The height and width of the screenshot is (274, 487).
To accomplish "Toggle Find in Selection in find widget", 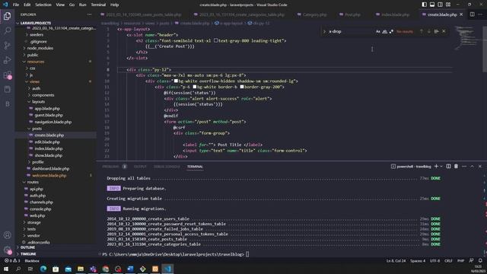I will click(x=436, y=31).
